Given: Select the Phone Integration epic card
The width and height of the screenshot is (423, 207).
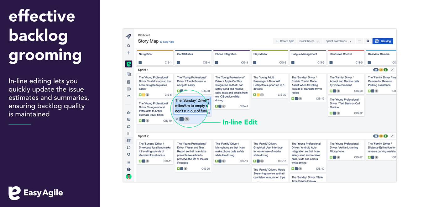Looking at the screenshot, I should (x=232, y=58).
